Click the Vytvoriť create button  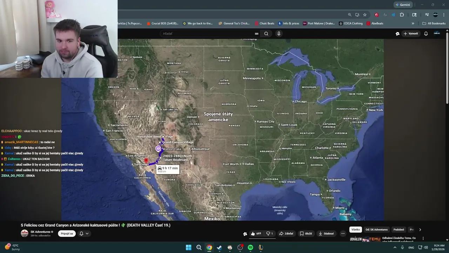tap(411, 34)
